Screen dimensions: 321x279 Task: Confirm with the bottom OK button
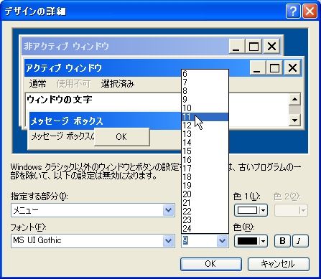211,264
